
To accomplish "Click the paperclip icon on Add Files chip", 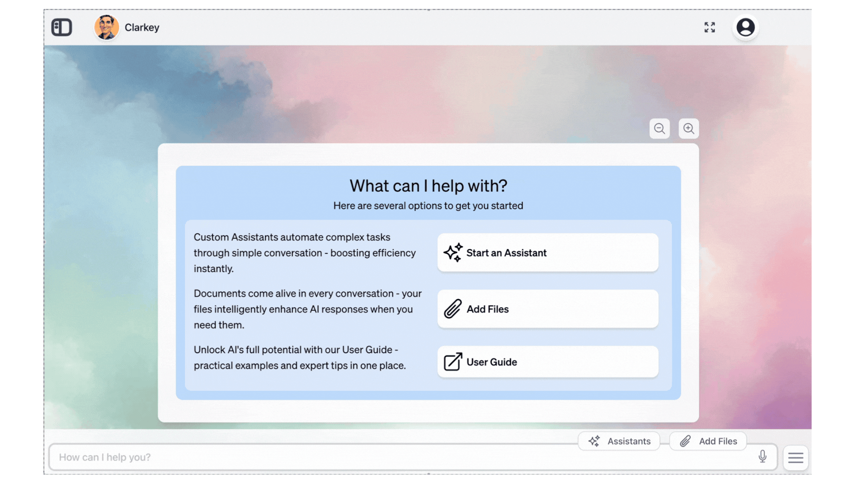I will pyautogui.click(x=685, y=441).
